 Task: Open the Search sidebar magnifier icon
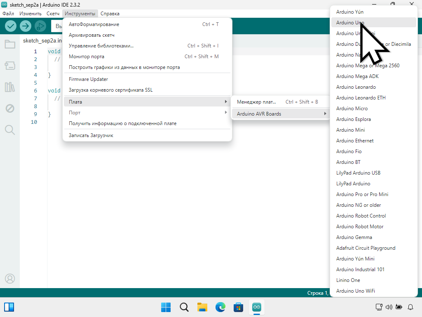click(10, 130)
